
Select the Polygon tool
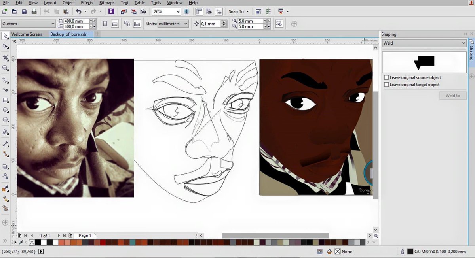pyautogui.click(x=6, y=120)
